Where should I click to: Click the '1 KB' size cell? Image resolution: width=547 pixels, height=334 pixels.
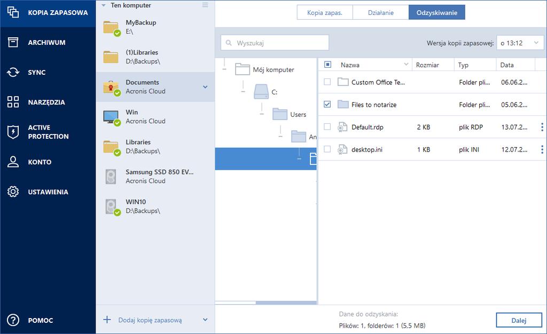[x=424, y=149]
